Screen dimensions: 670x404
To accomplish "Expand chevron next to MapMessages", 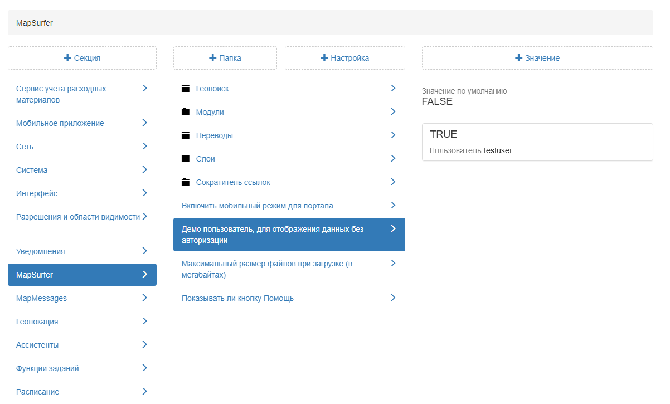I will click(x=144, y=298).
